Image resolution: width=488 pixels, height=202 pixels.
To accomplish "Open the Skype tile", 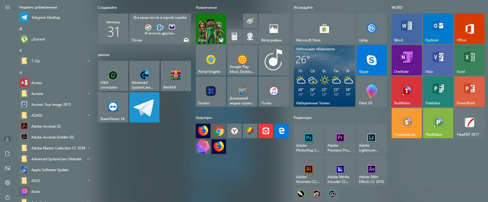I will tap(371, 60).
